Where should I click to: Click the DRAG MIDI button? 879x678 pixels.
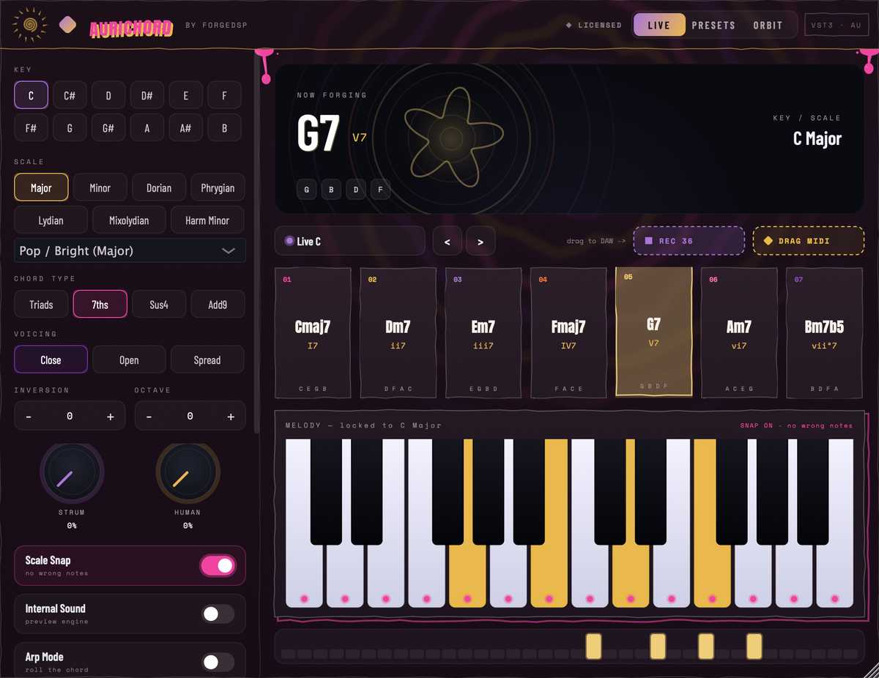pyautogui.click(x=809, y=241)
